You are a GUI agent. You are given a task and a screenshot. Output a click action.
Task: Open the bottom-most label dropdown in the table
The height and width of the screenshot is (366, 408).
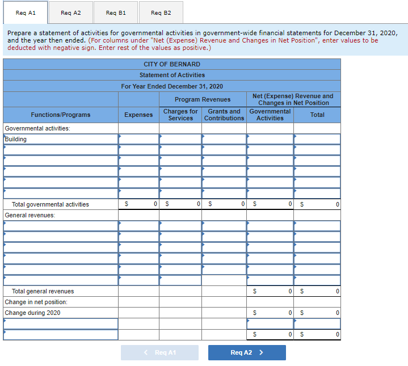coord(61,335)
